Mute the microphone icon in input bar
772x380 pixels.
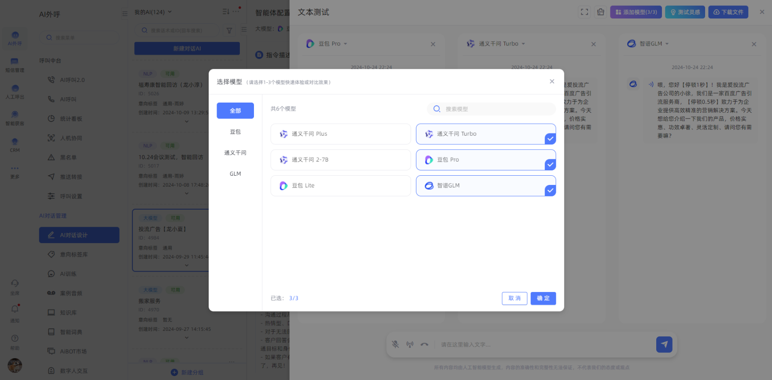[395, 344]
